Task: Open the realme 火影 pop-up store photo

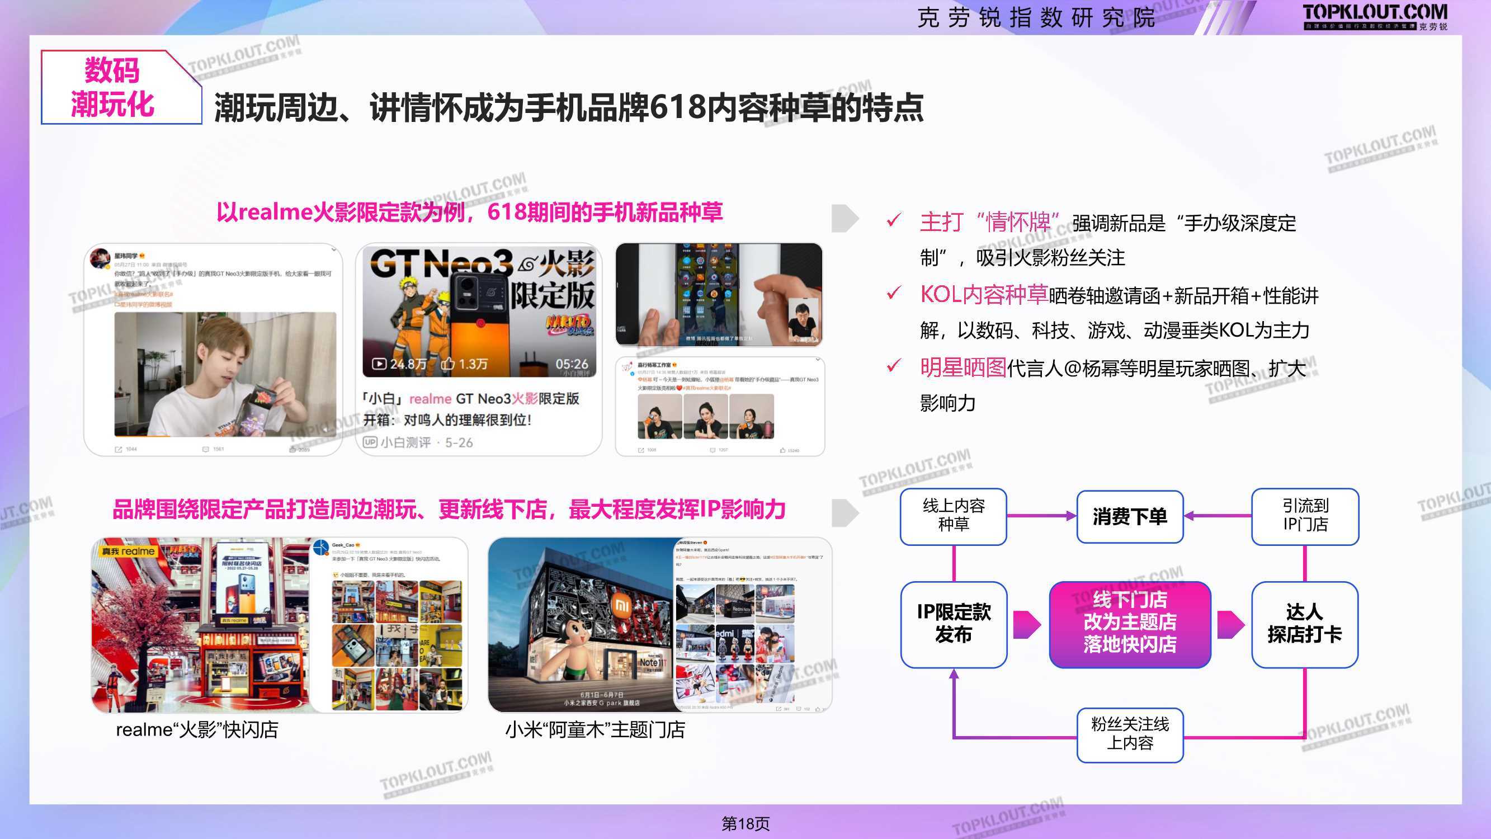Action: (x=200, y=624)
